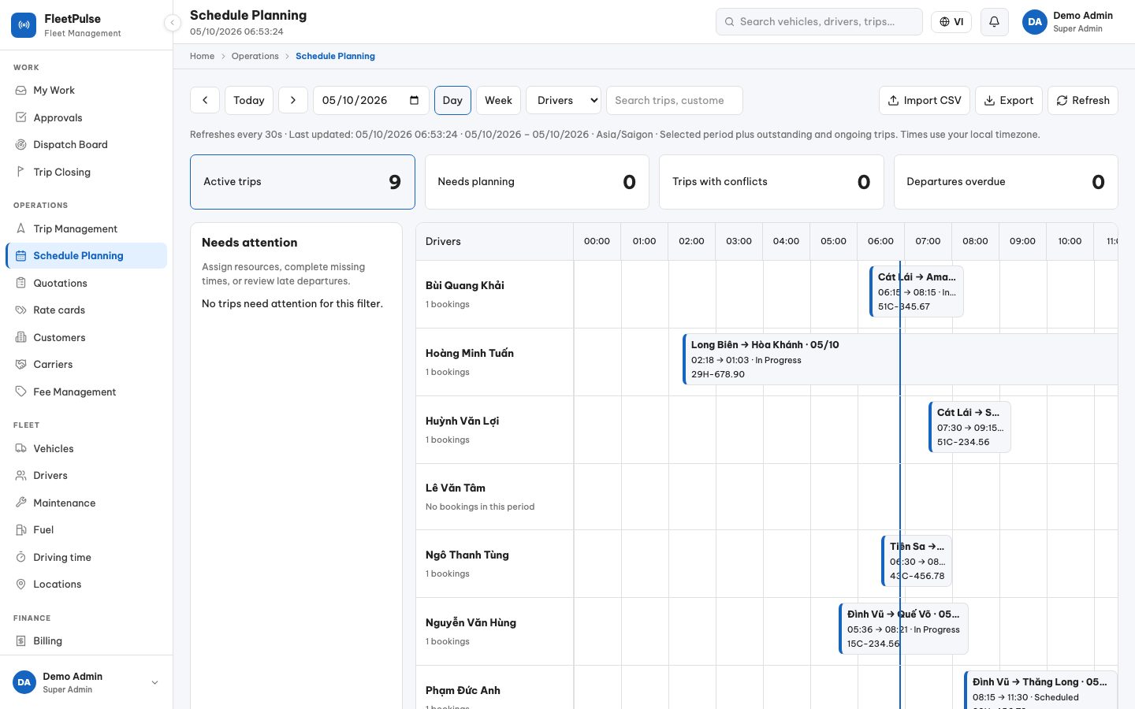Open Trip Closing page

pos(87,173)
